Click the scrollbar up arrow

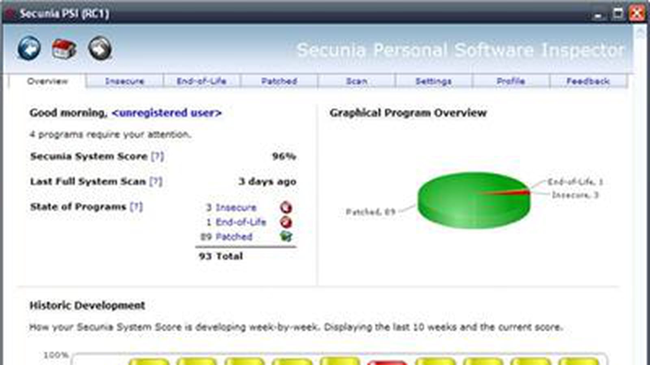point(641,32)
